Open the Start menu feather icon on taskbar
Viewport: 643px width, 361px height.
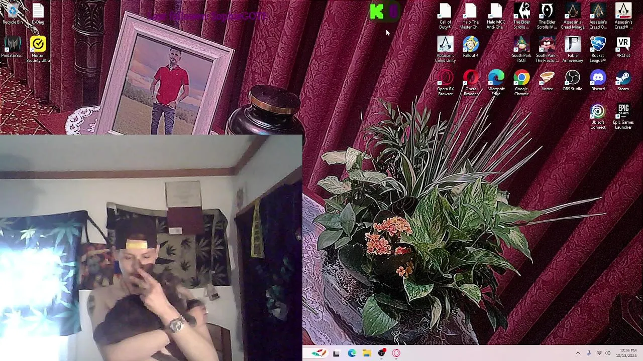coord(318,353)
